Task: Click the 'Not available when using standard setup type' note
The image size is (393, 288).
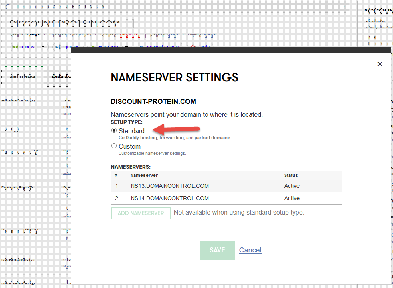Action: [x=238, y=213]
